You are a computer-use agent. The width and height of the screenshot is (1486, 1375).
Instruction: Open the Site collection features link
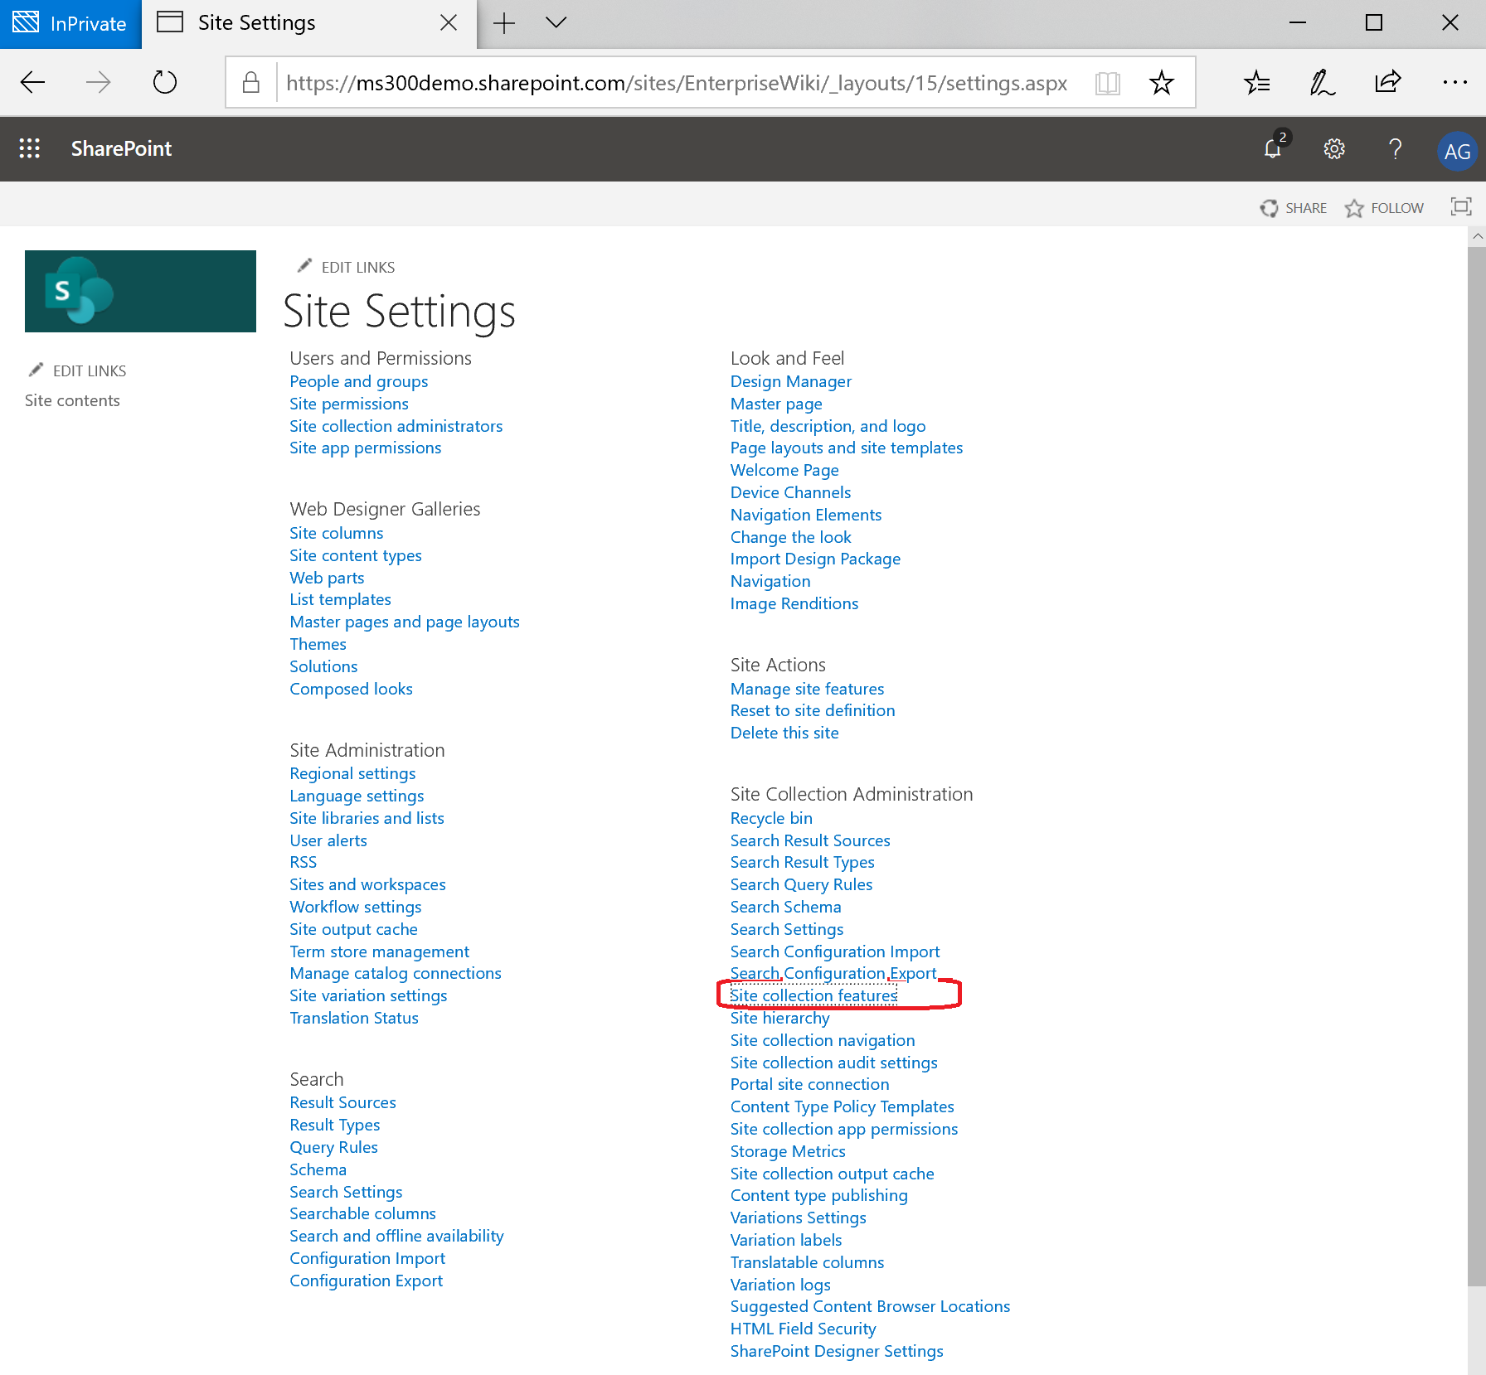pyautogui.click(x=812, y=995)
